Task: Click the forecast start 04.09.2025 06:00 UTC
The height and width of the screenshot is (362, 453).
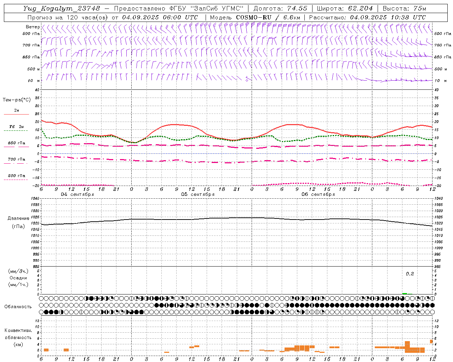Action: pyautogui.click(x=160, y=17)
